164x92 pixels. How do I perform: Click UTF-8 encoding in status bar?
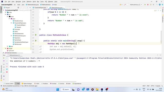tap(152, 86)
